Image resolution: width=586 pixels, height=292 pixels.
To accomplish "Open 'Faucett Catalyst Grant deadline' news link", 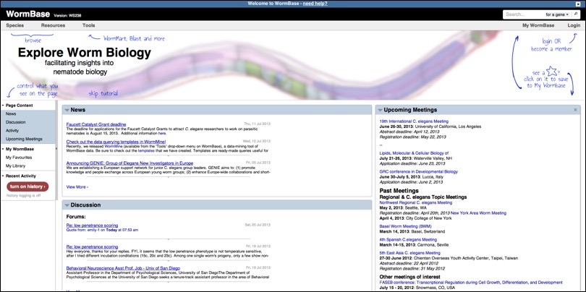I will [x=96, y=124].
